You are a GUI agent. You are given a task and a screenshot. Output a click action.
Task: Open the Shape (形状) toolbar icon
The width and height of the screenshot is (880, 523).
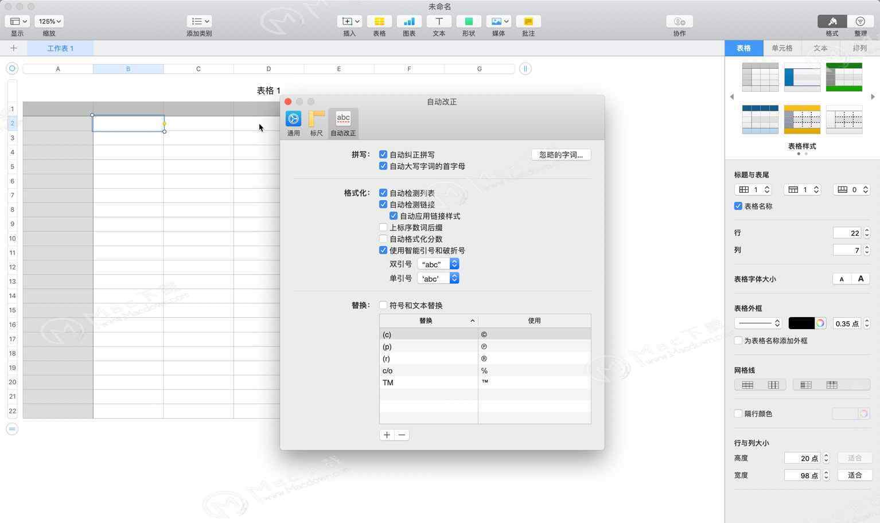click(469, 22)
